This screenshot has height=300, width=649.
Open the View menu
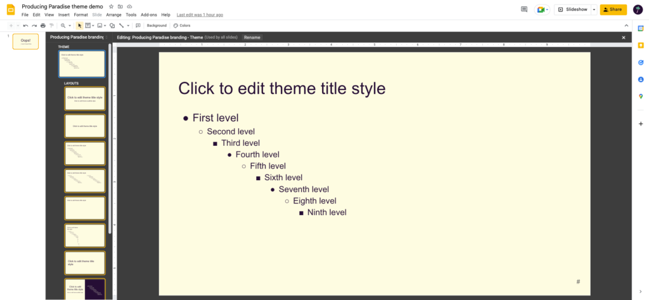(49, 15)
